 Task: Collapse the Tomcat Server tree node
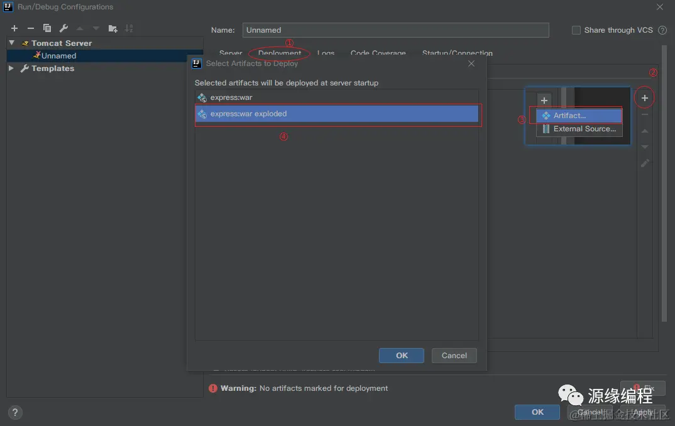point(11,43)
